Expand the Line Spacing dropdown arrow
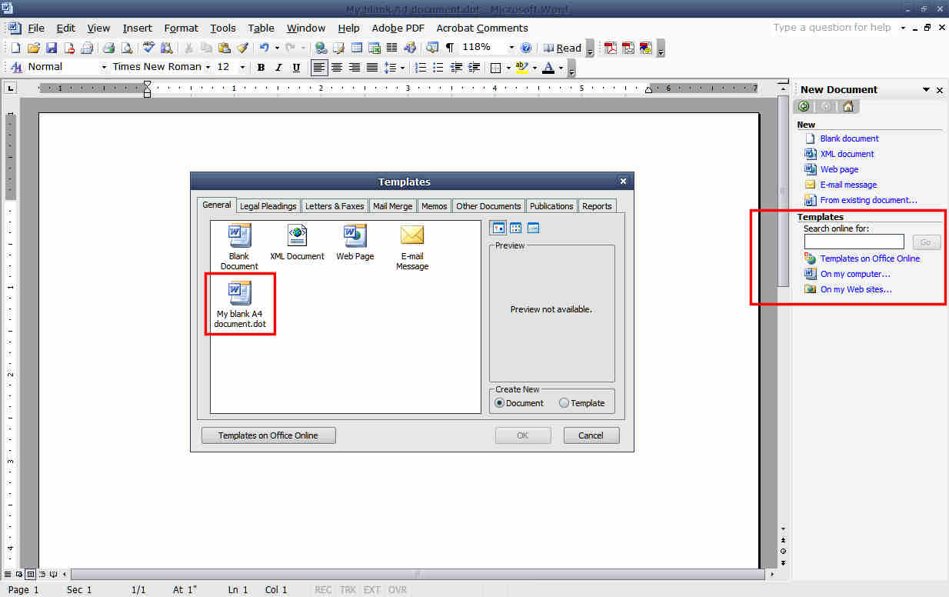The width and height of the screenshot is (949, 597). click(402, 68)
